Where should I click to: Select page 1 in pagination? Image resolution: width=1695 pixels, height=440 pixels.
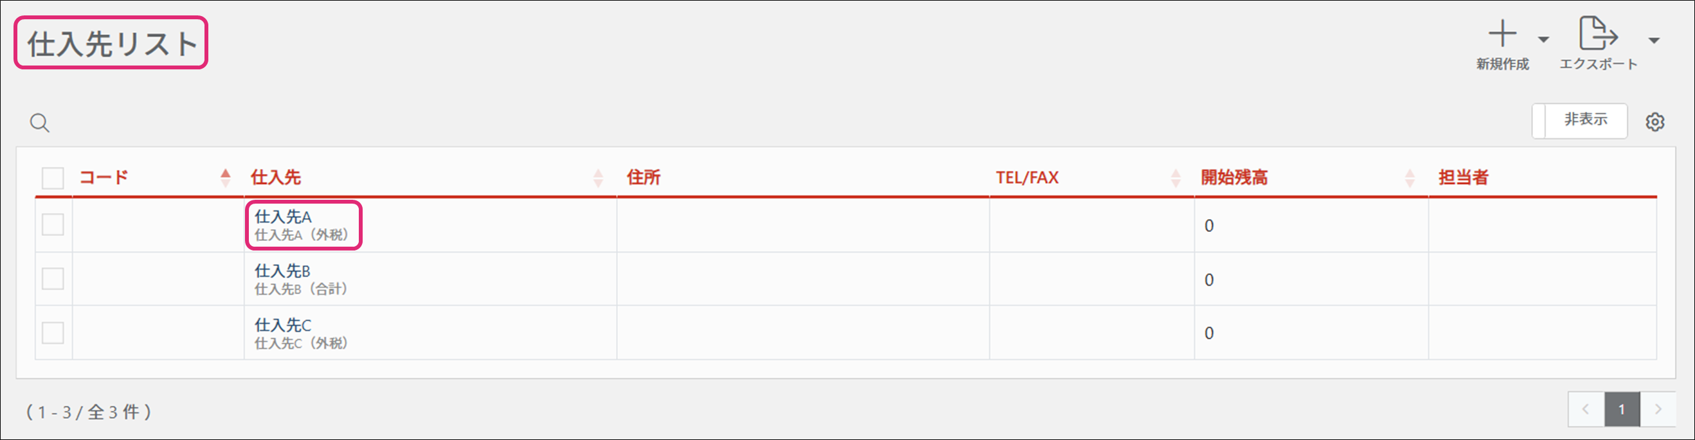pyautogui.click(x=1621, y=410)
